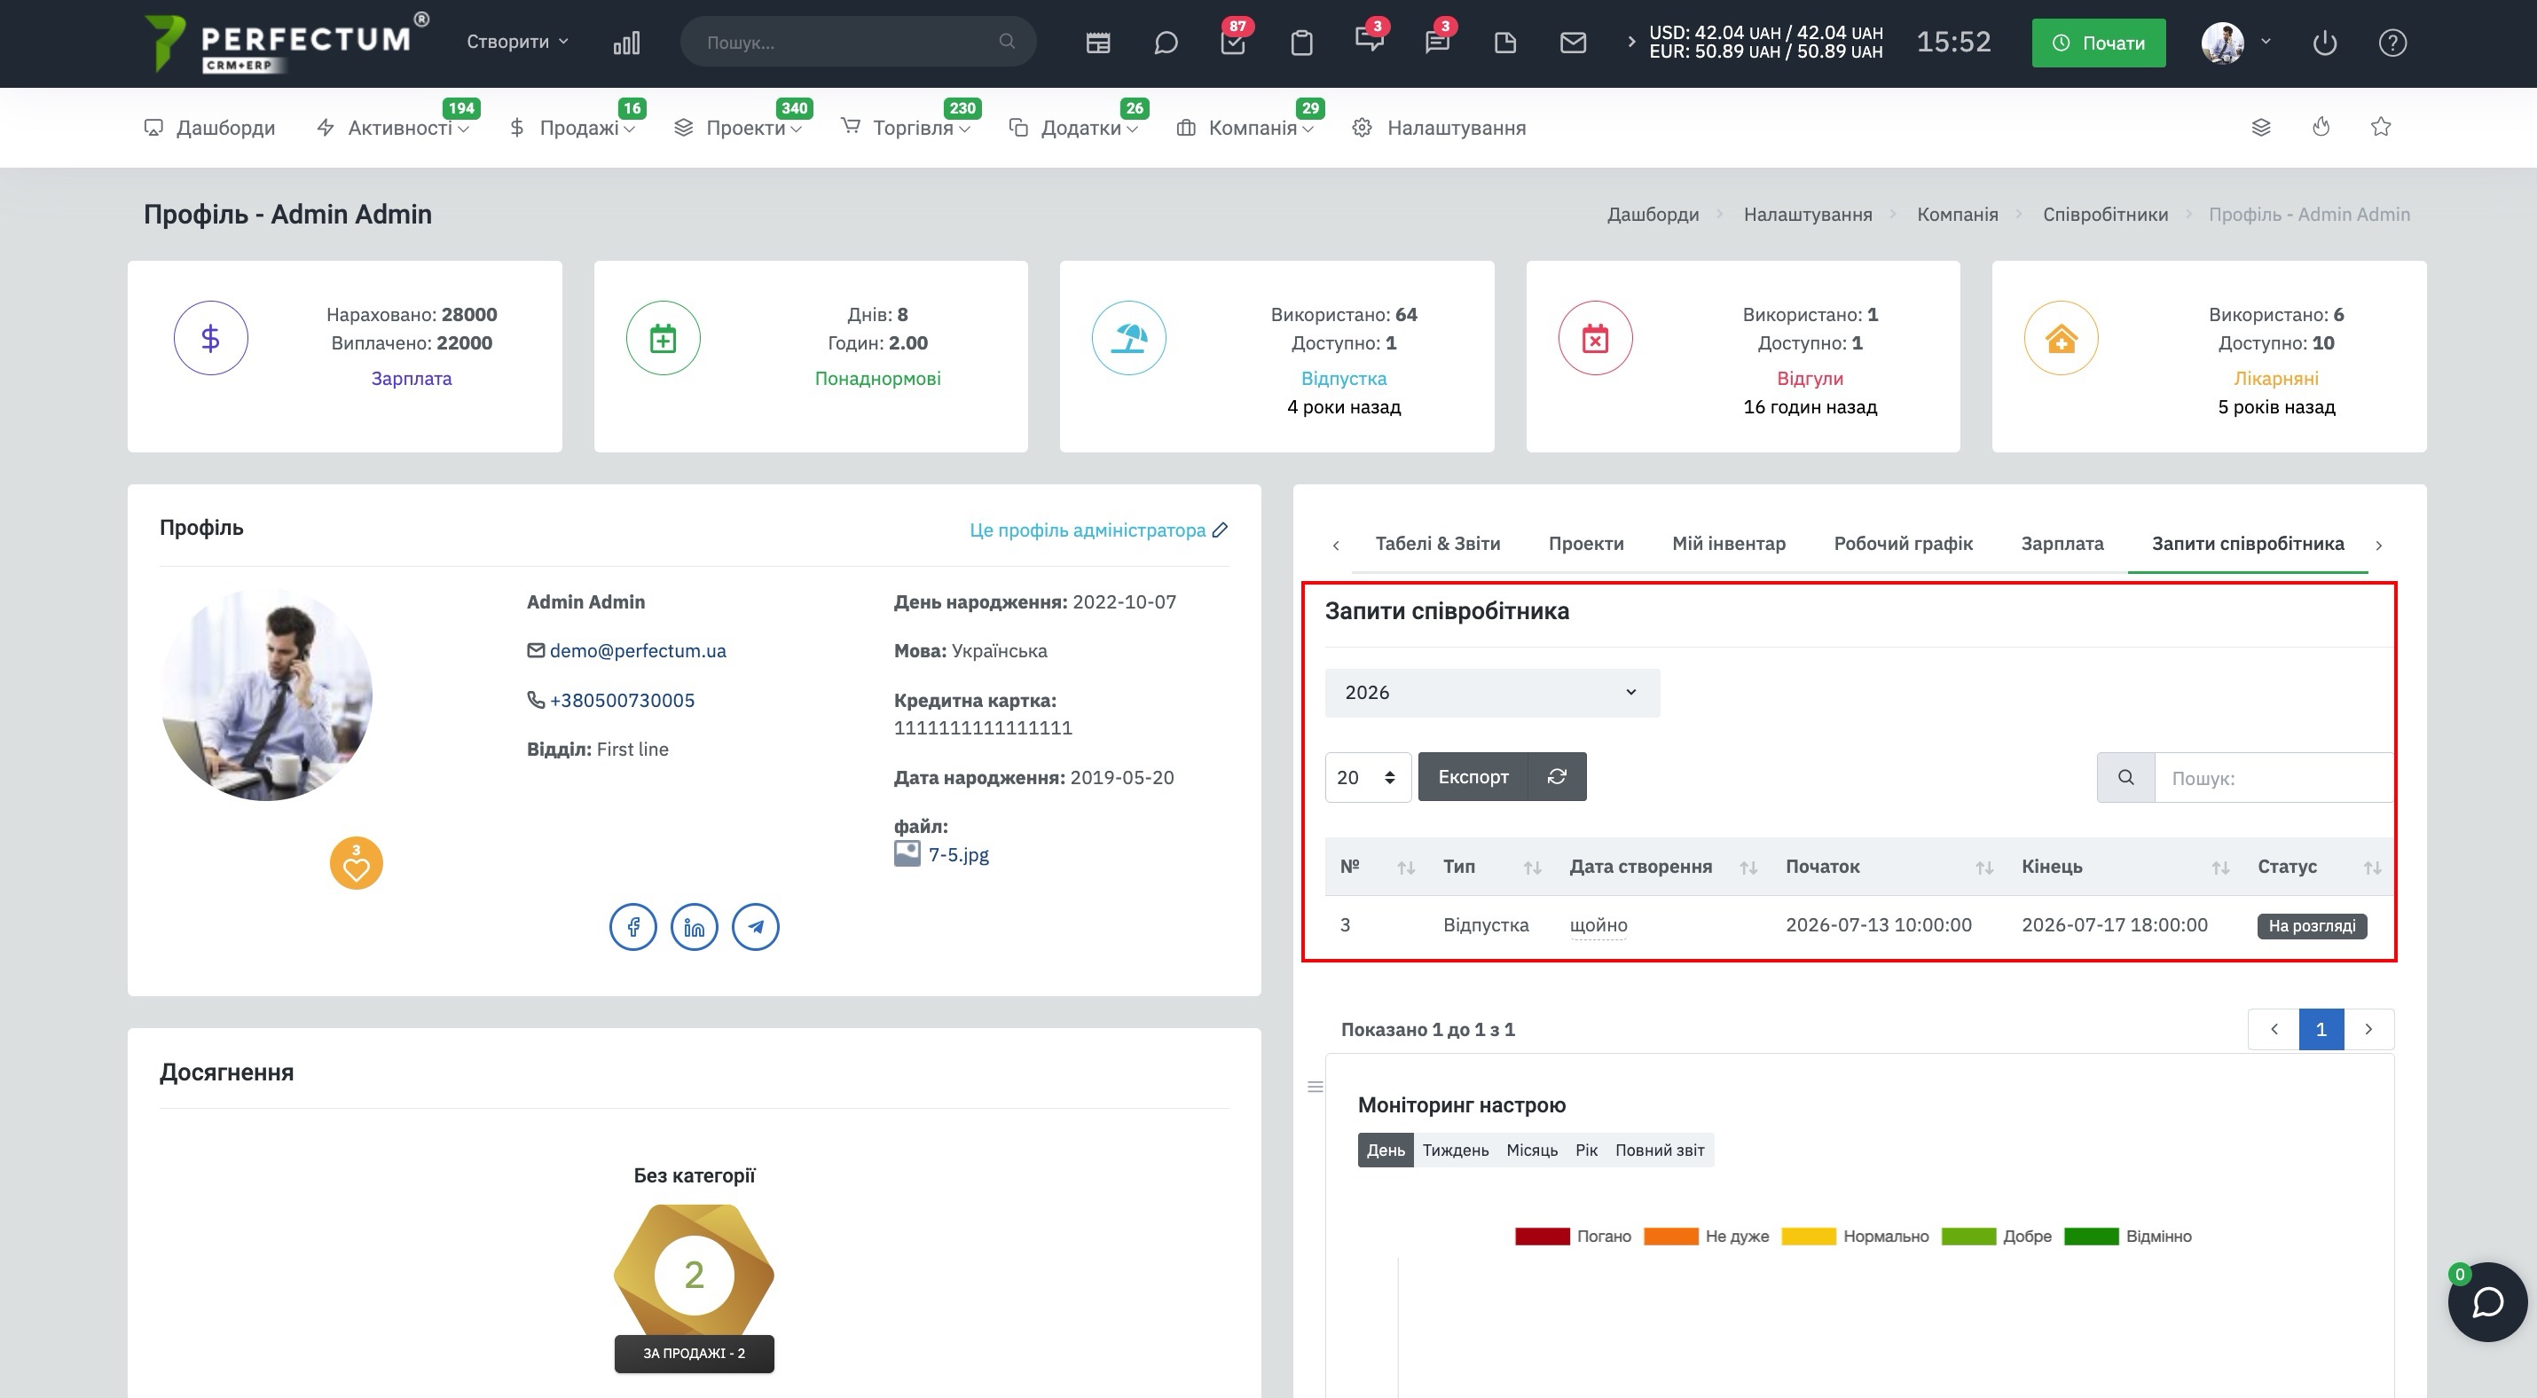
Task: Open the Telegram social icon
Action: (756, 926)
